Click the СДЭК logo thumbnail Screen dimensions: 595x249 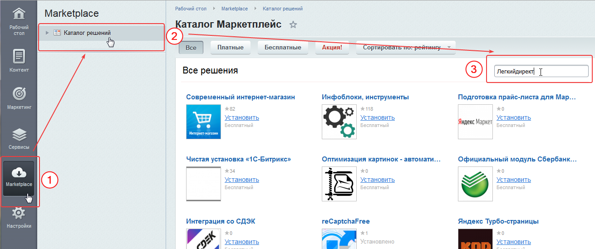203,239
